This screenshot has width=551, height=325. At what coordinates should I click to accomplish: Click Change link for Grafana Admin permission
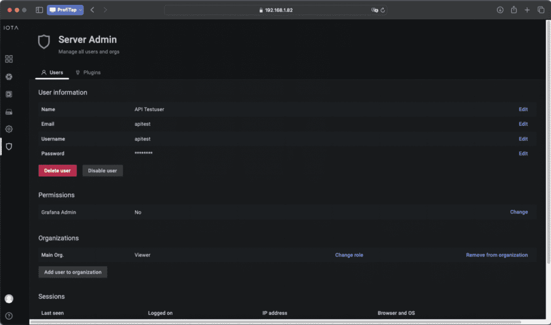pyautogui.click(x=519, y=212)
